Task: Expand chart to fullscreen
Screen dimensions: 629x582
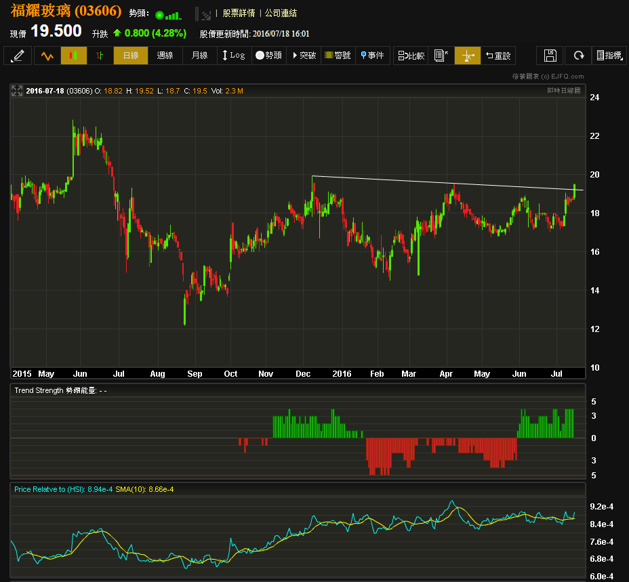Action: point(17,91)
